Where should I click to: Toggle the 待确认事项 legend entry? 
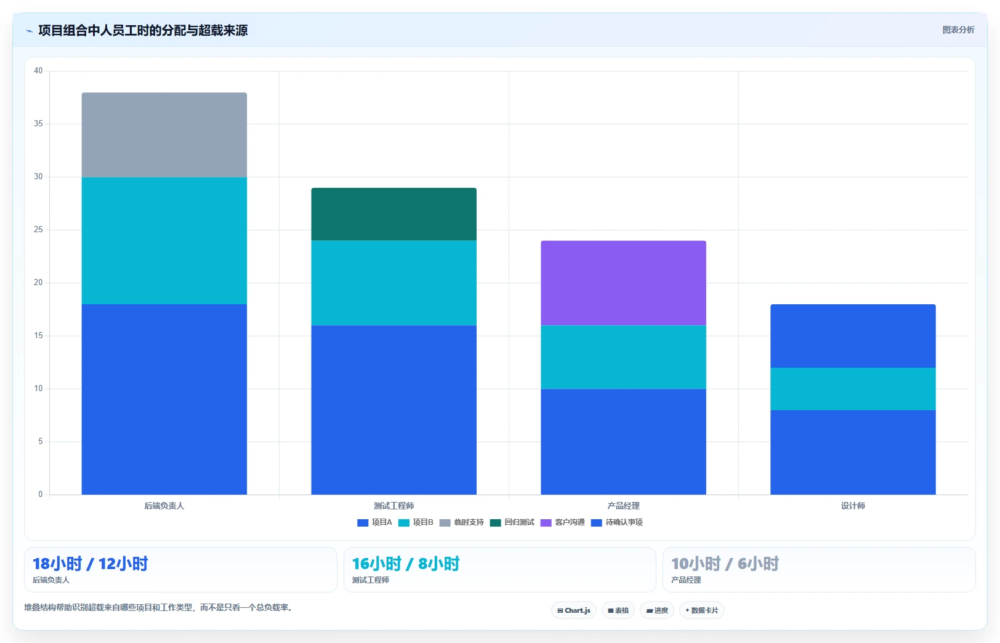pyautogui.click(x=617, y=522)
